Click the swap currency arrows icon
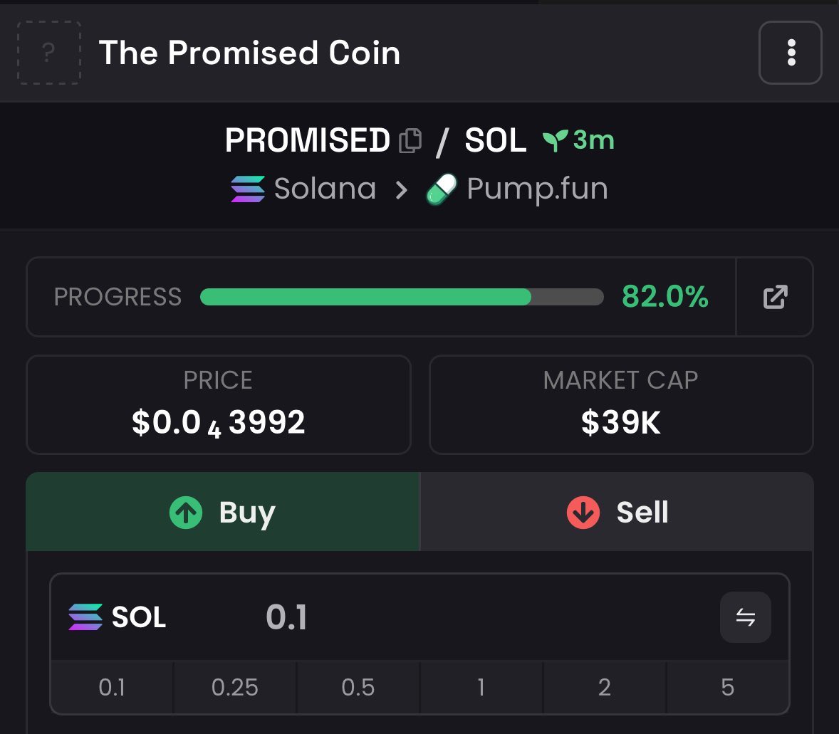This screenshot has height=734, width=839. coord(745,617)
